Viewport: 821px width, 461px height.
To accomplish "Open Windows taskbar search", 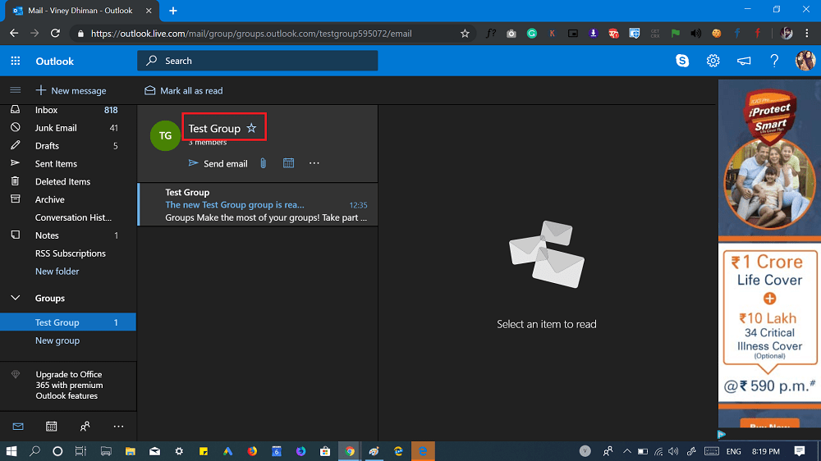I will [34, 451].
